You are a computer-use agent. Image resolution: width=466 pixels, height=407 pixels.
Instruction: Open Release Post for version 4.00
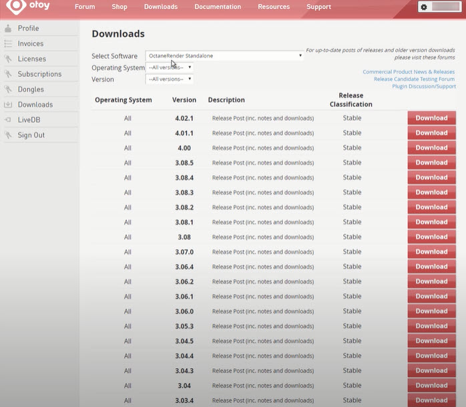263,148
